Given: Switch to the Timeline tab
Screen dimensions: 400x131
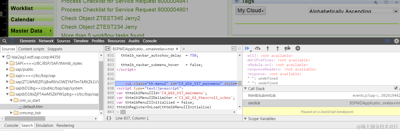Looking at the screenshot, I should tap(81, 41).
